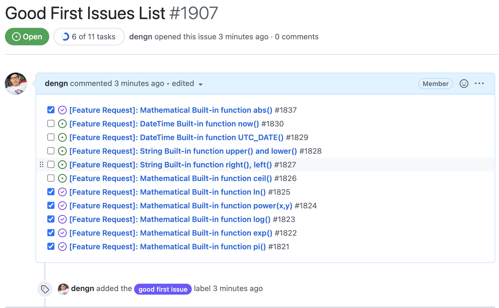Viewport: 499px width, 308px height.
Task: Uncheck the power(x,y) task checkbox
Action: 51,205
